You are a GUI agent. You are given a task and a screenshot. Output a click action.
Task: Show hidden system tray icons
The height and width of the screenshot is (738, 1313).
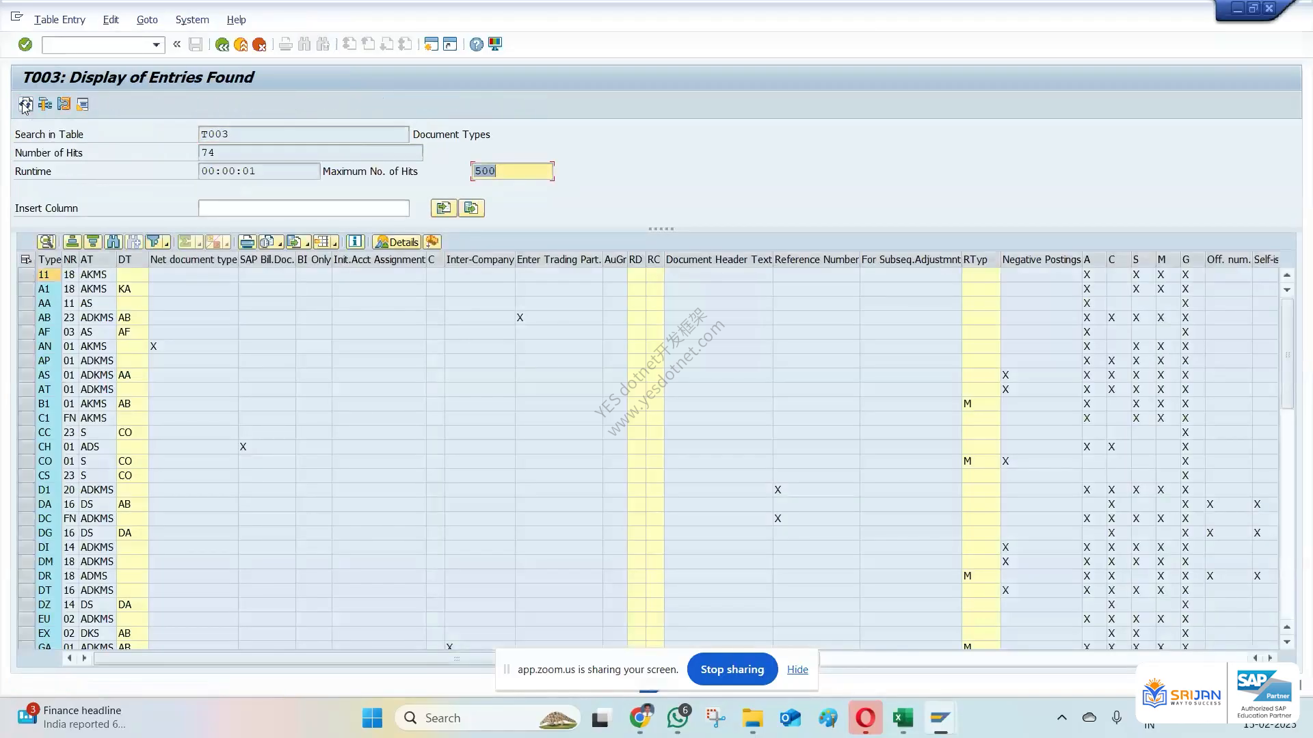pos(1061,717)
